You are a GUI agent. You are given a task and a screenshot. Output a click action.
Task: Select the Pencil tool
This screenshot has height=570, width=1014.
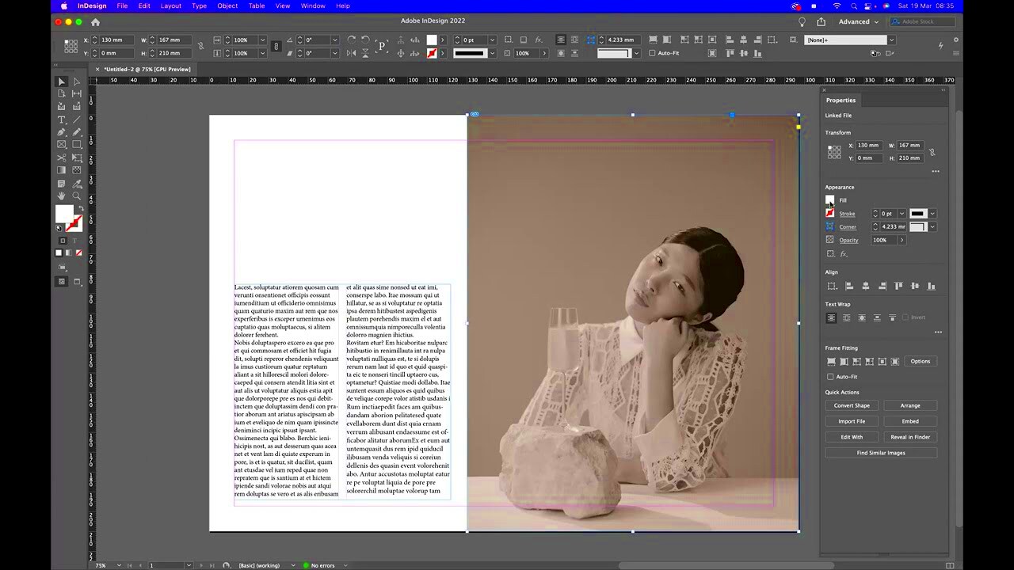click(77, 131)
